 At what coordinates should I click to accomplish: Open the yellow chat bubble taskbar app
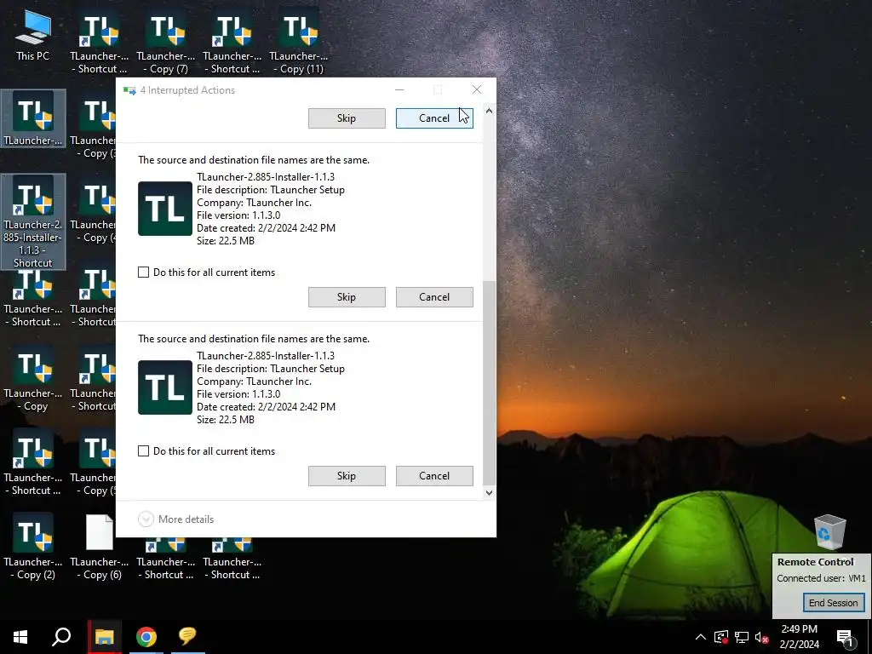[187, 637]
